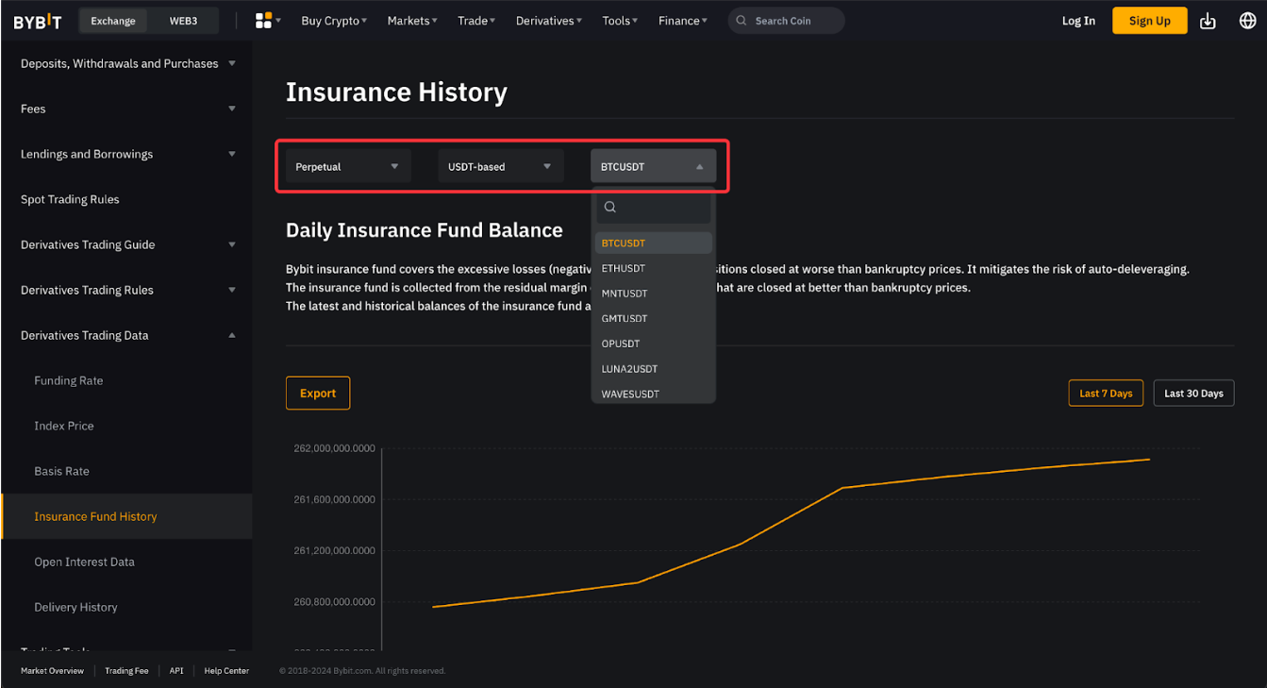Collapse the BTCUSDT symbol dropdown
The width and height of the screenshot is (1267, 688).
tap(652, 165)
